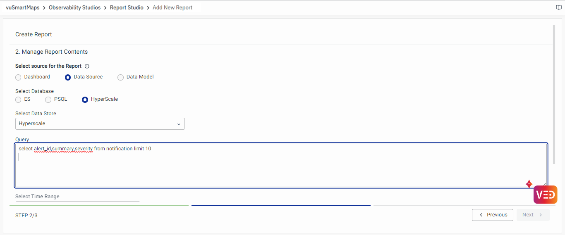Click the Previous button's left arrow icon
The height and width of the screenshot is (235, 565).
point(481,215)
